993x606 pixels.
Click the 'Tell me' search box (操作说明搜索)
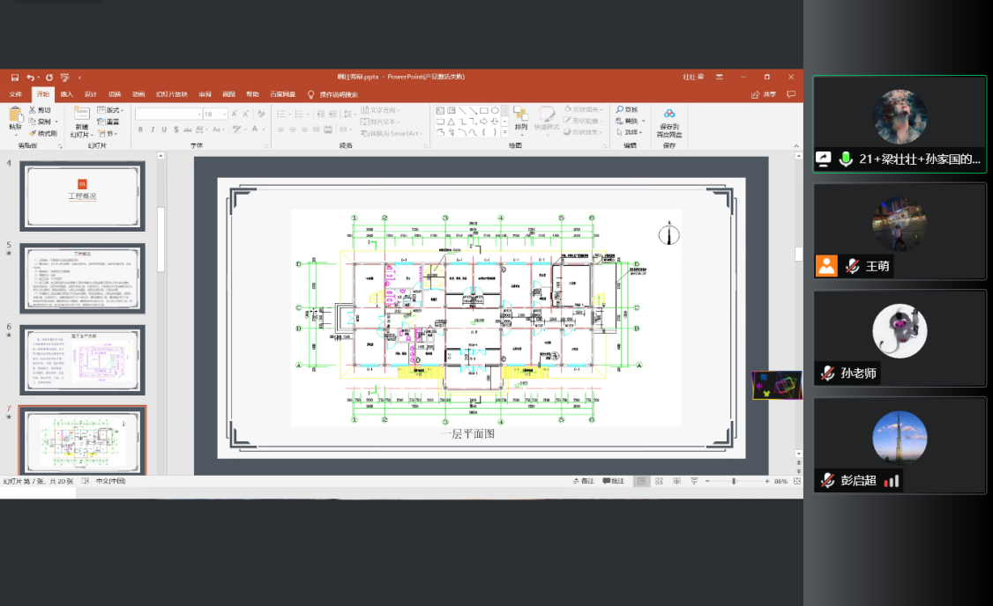tap(333, 94)
